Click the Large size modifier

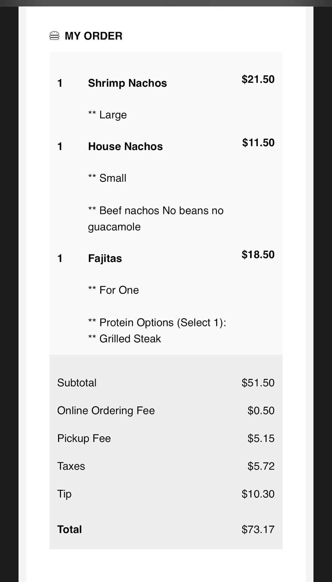pyautogui.click(x=113, y=115)
